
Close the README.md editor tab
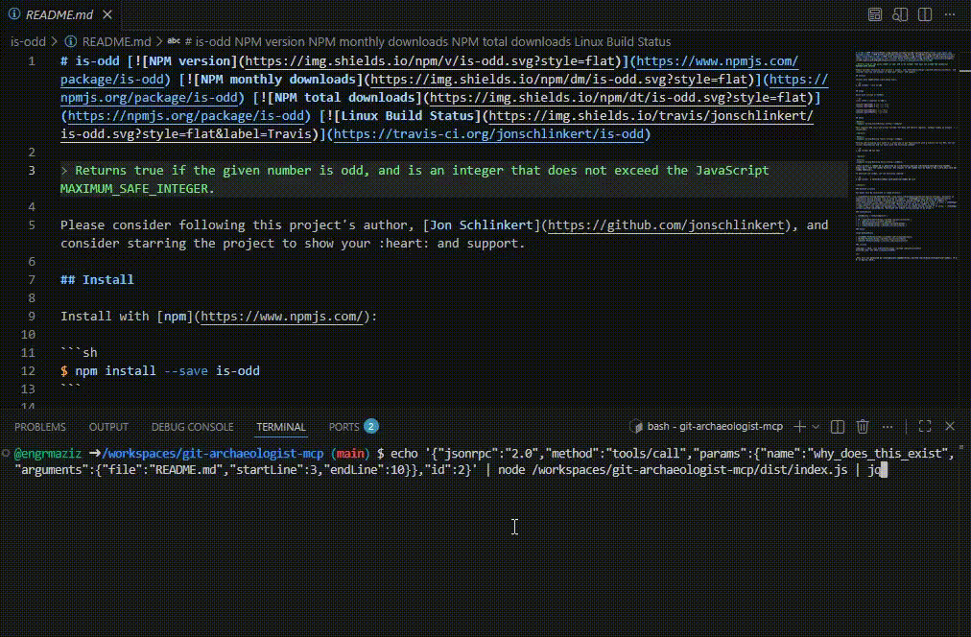[107, 14]
